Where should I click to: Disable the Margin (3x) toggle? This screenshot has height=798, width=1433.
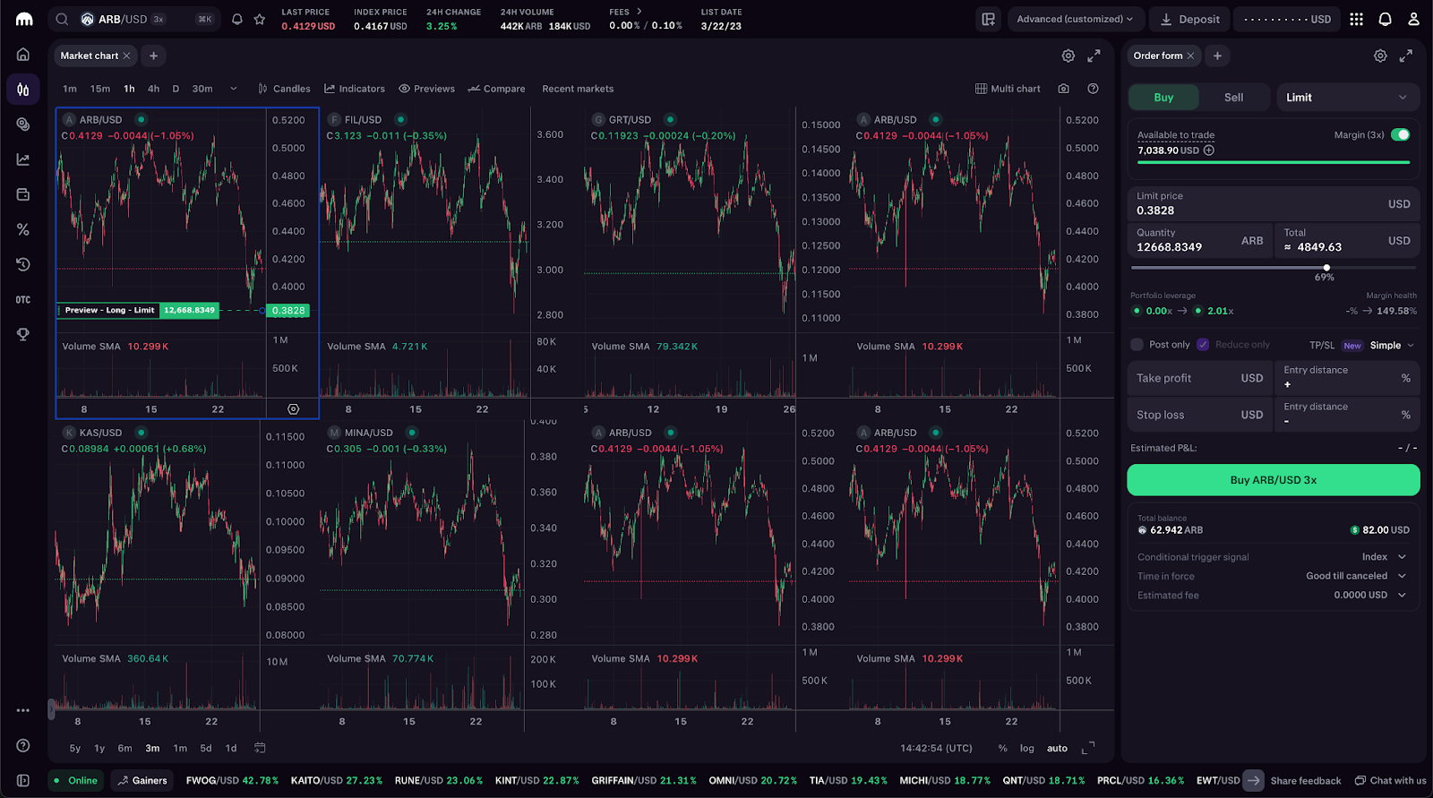coord(1400,134)
